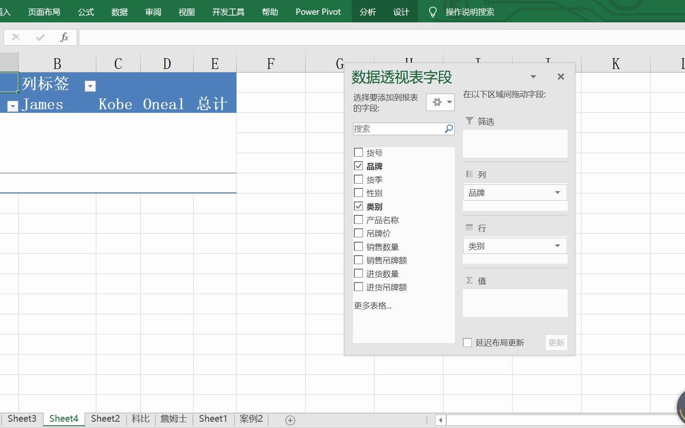Screen dimensions: 685x428
Task: Click the horizontal scrollbar left arrow
Action: [441, 420]
